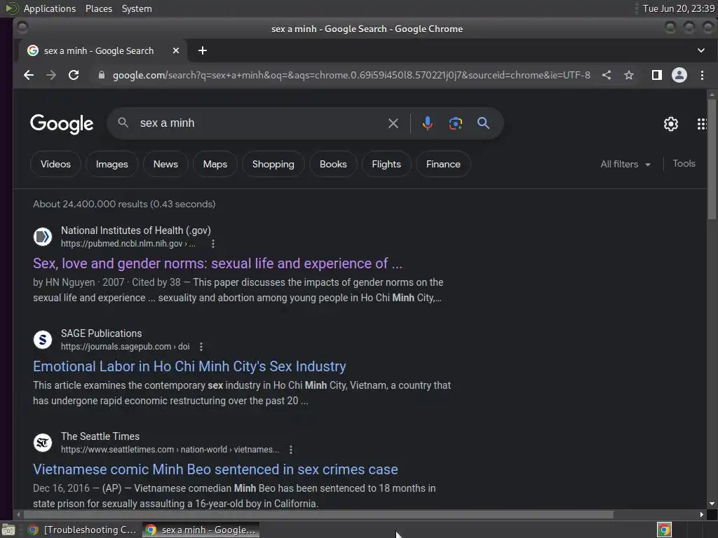Bookmark this tab with the star icon
This screenshot has height=538, width=718.
pos(629,75)
